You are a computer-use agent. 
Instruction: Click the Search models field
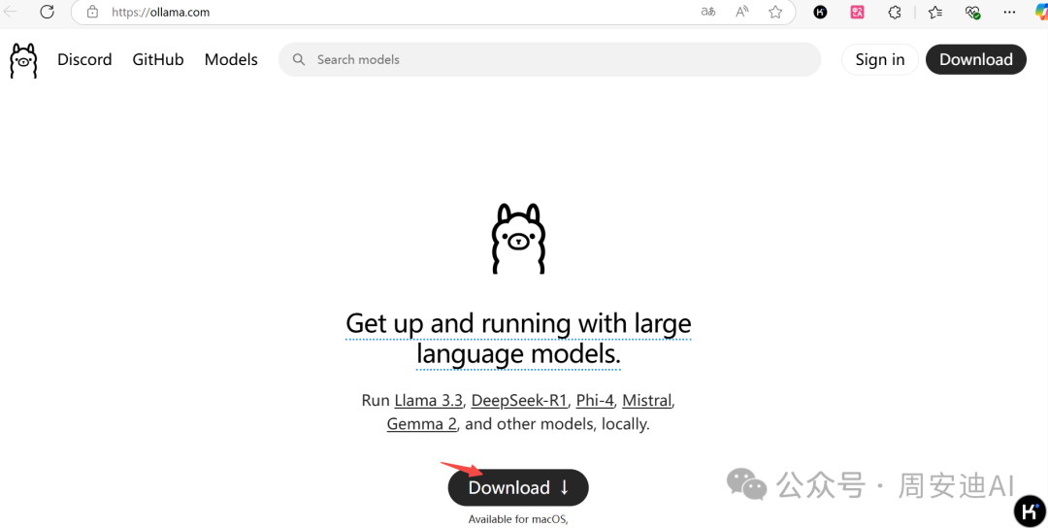[549, 59]
